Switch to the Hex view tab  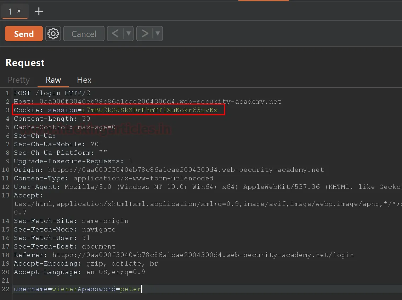[x=84, y=80]
